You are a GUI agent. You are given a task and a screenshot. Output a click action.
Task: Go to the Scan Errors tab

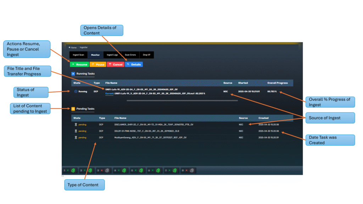point(130,55)
